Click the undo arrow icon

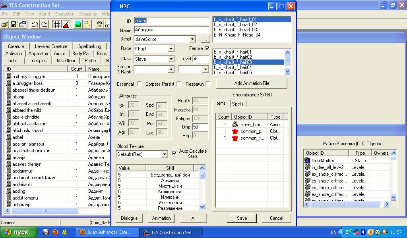[x=35, y=24]
